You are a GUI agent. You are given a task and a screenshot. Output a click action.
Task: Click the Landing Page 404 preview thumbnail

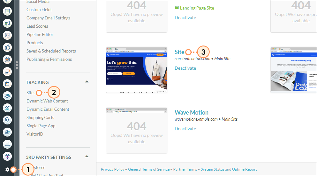pyautogui.click(x=137, y=16)
